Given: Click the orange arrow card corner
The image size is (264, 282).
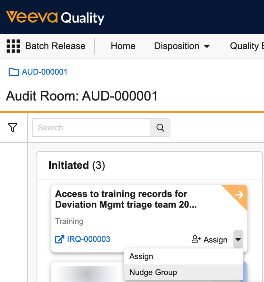Looking at the screenshot, I should coord(239,194).
